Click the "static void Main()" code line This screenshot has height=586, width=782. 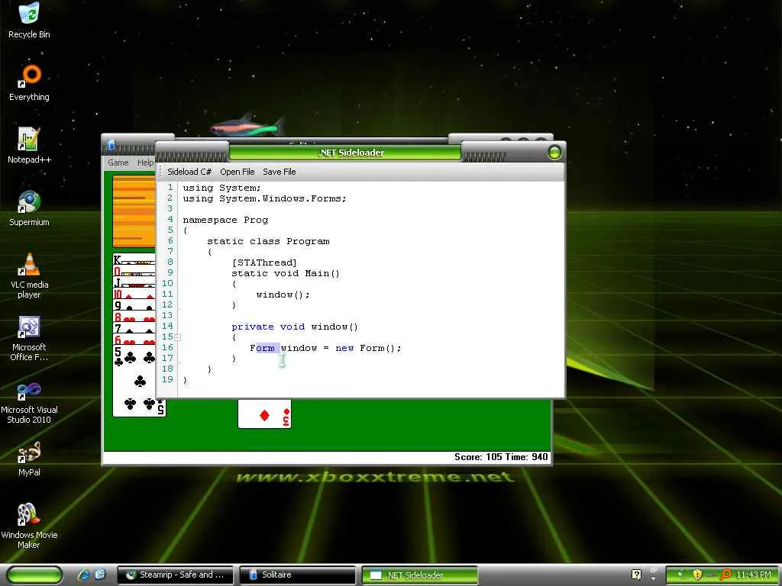286,273
